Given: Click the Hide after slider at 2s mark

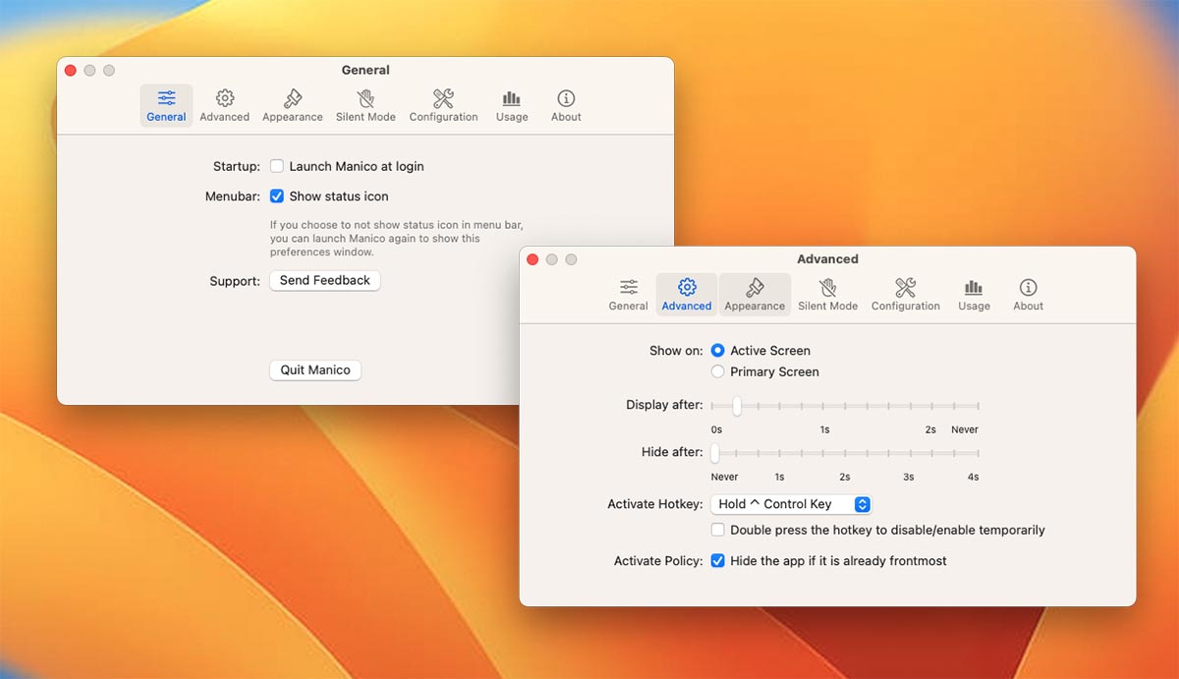Looking at the screenshot, I should tap(845, 453).
